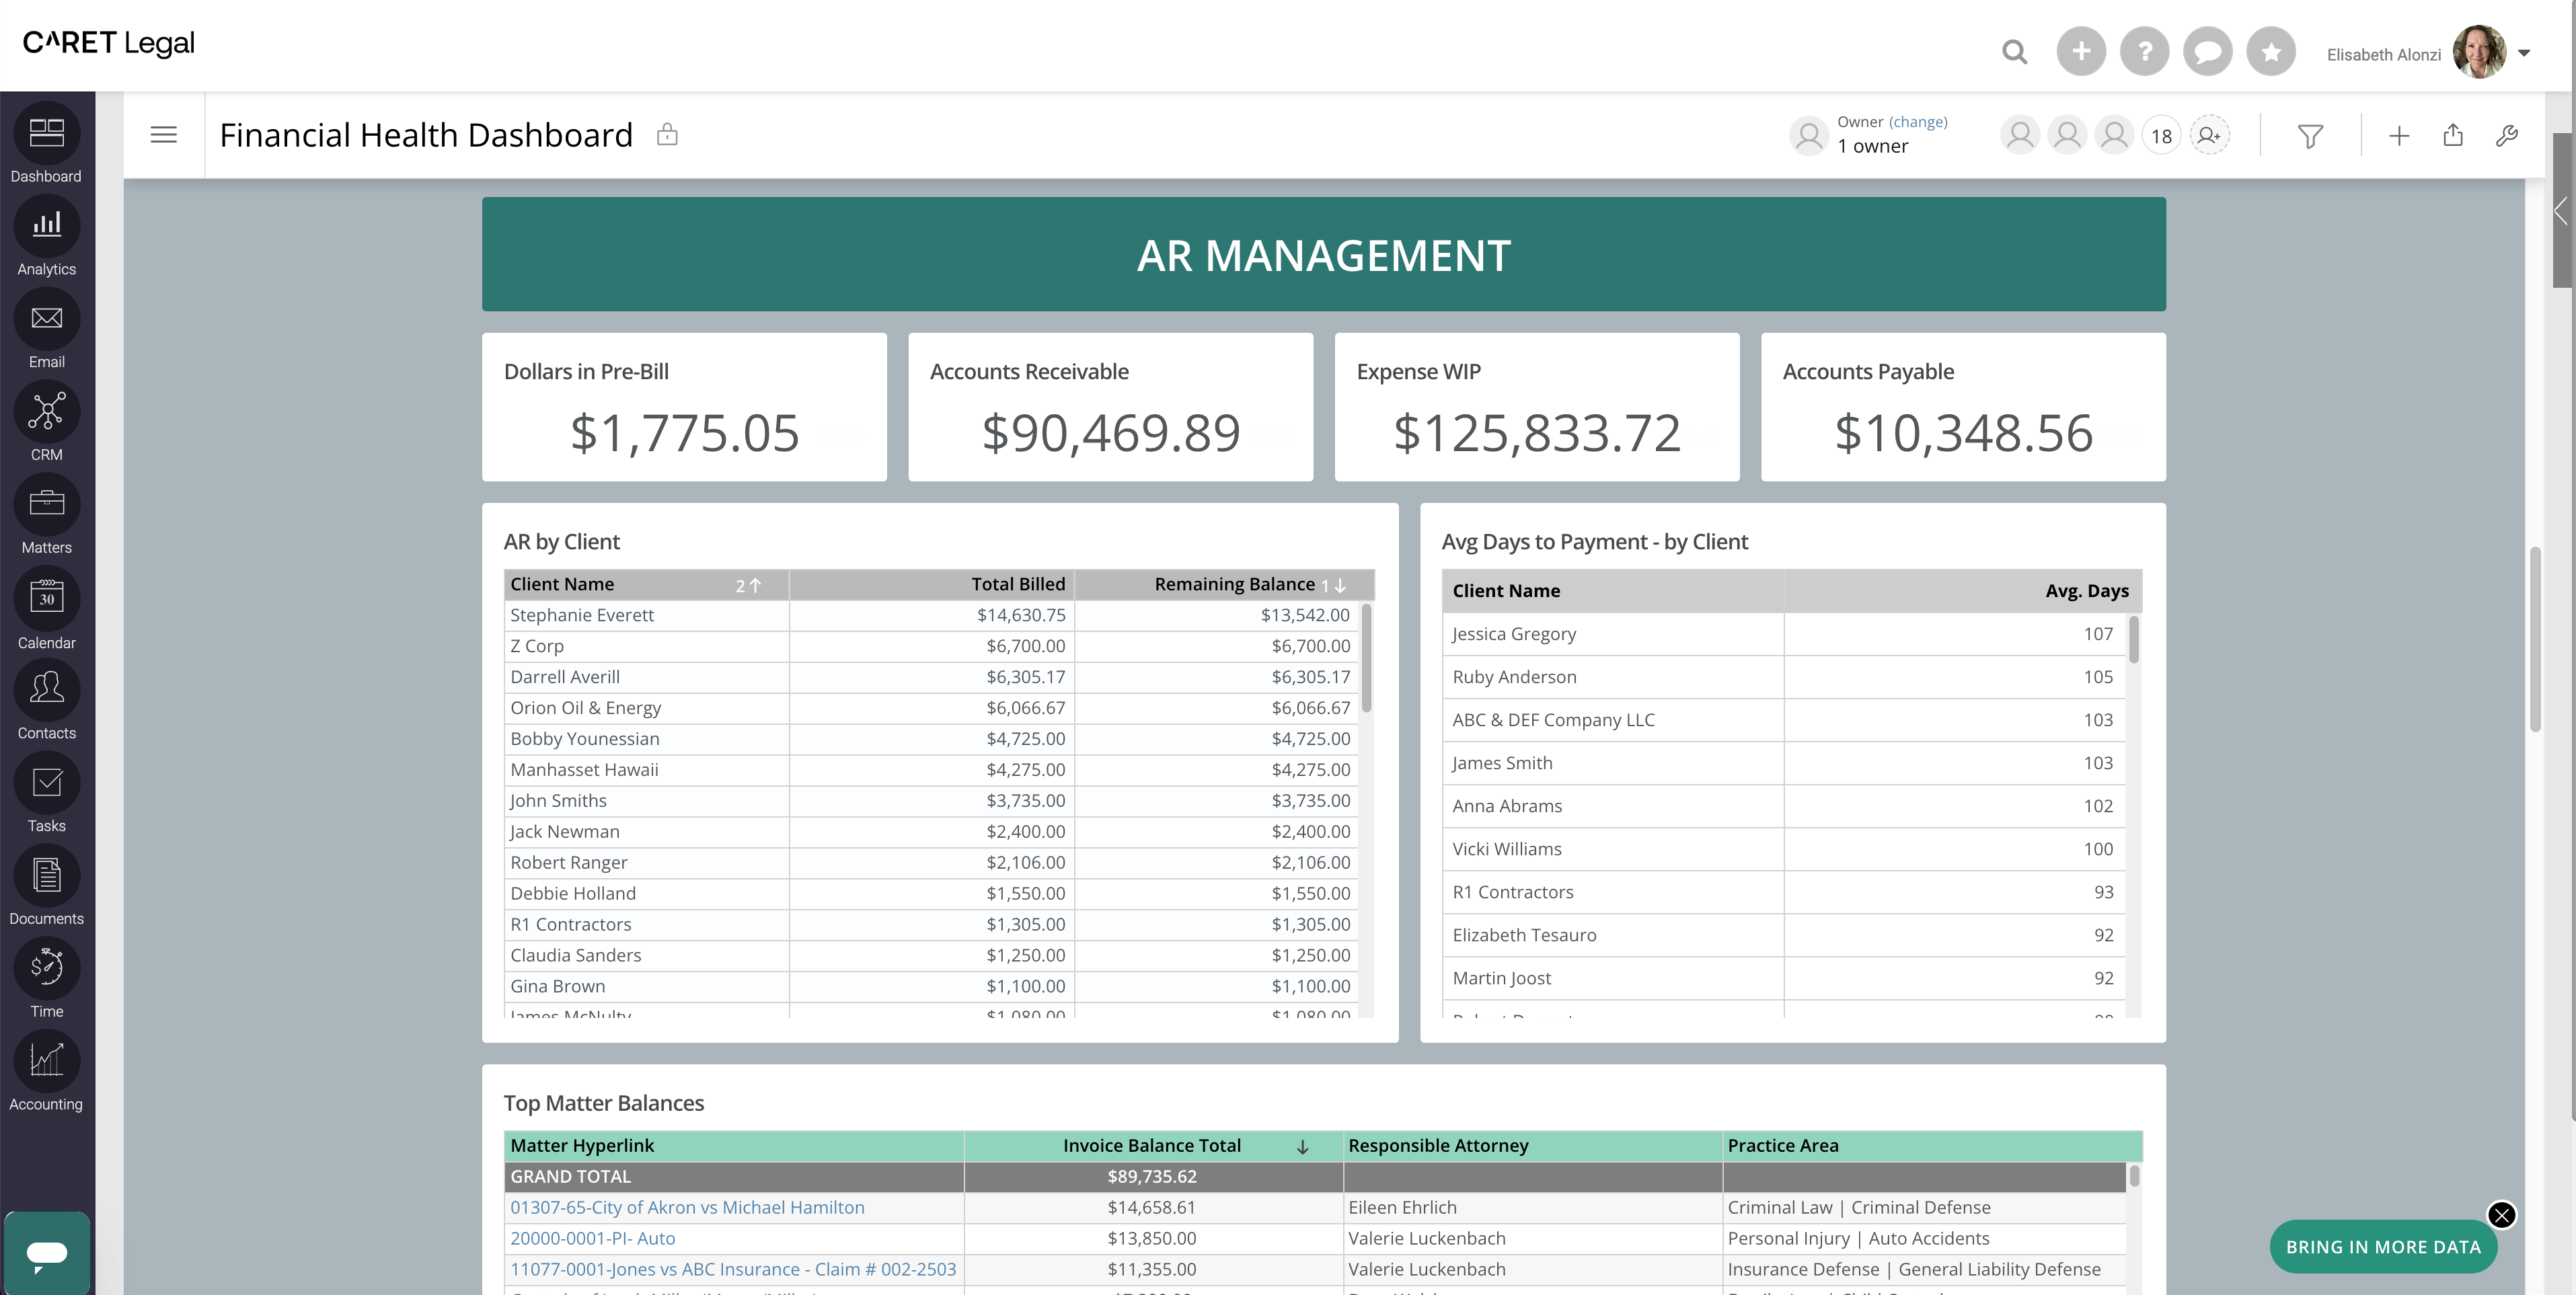Image resolution: width=2576 pixels, height=1295 pixels.
Task: Open the Accounting sidebar item
Action: [x=46, y=1061]
